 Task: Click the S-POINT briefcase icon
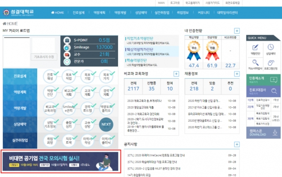[x=67, y=40]
